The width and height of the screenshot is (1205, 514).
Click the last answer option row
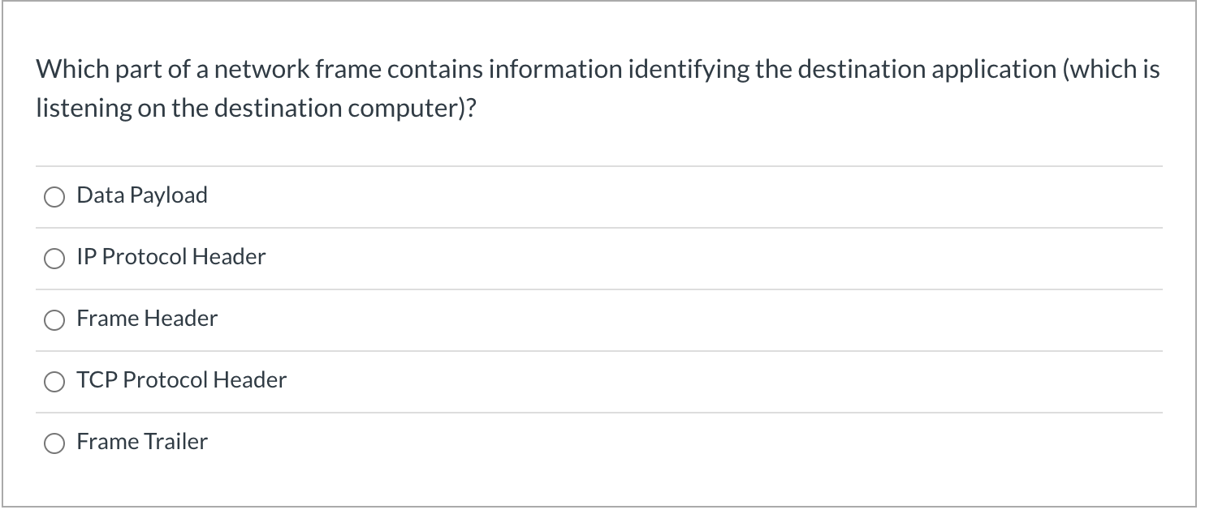(601, 443)
